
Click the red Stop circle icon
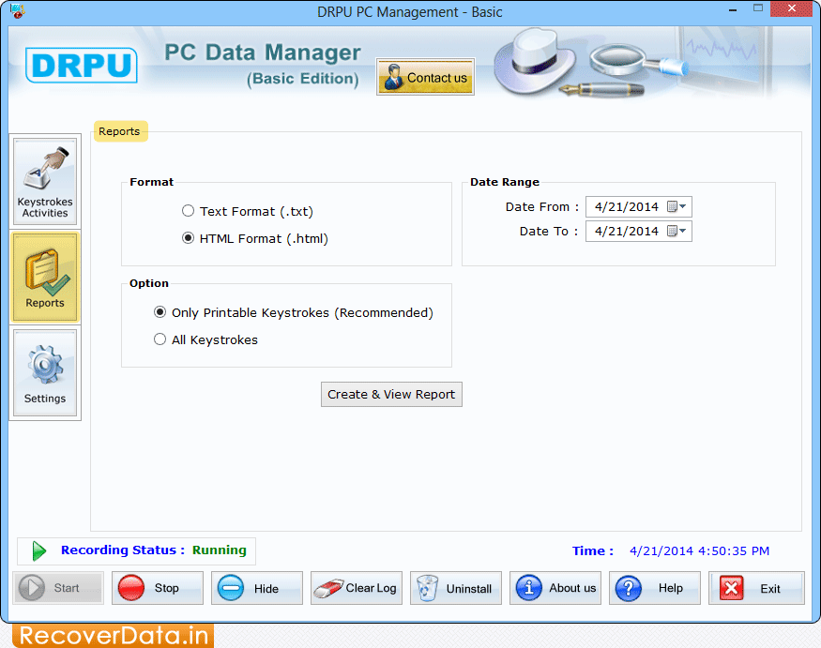pyautogui.click(x=131, y=588)
